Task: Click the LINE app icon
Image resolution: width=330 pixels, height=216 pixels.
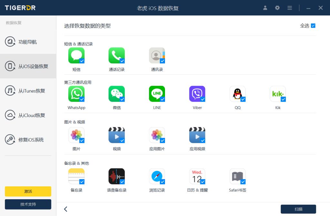Action: [157, 94]
